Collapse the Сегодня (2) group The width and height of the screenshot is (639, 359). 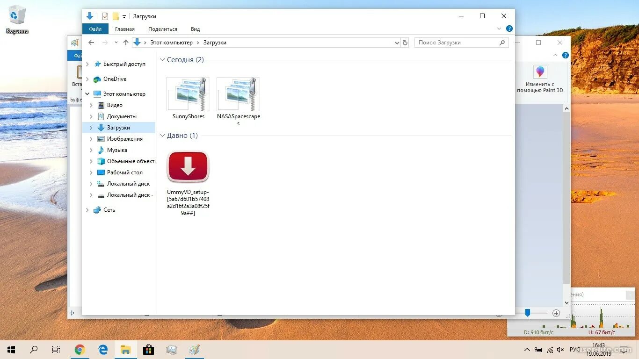tap(162, 60)
